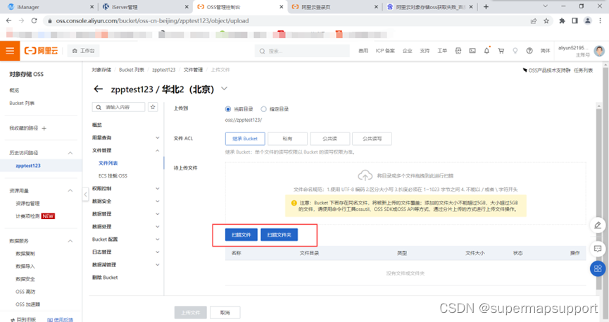
Task: Collapse the 历史访问路径 section
Action: tap(70, 153)
